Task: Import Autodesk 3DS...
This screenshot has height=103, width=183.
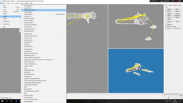Action: (44, 51)
